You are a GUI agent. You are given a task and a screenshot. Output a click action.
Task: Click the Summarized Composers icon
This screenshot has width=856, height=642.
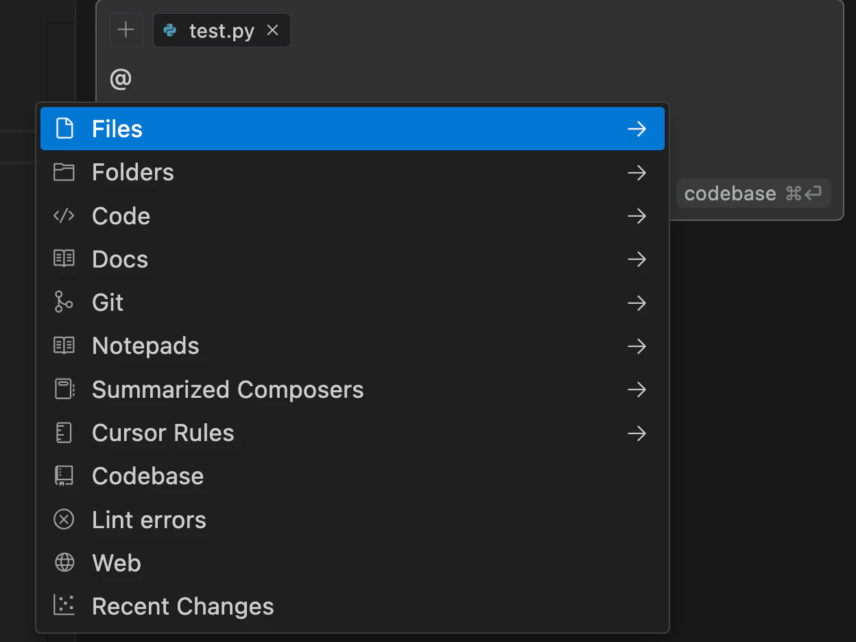[x=64, y=390]
